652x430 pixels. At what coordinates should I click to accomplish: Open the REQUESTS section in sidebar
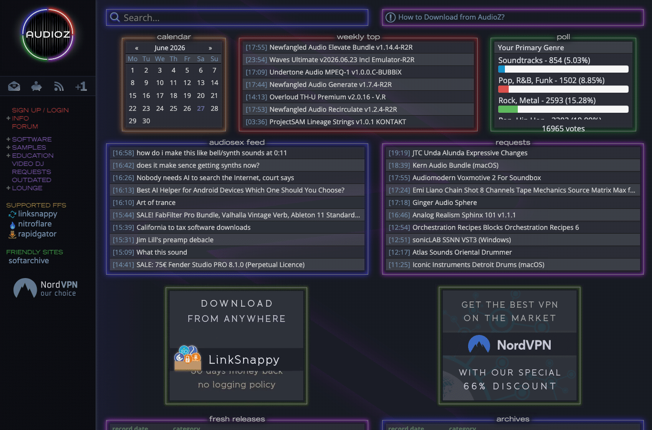(31, 172)
